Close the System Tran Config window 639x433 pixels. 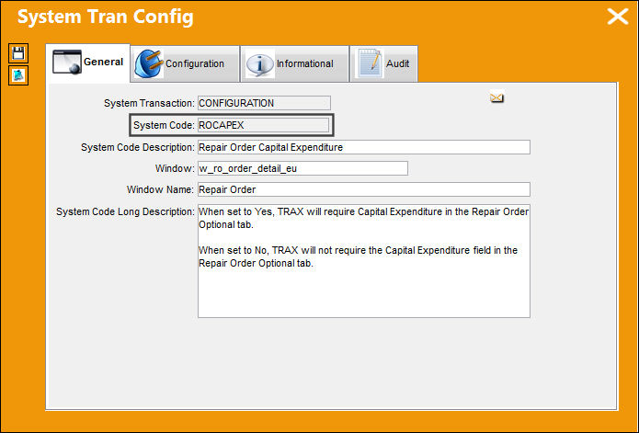[618, 17]
